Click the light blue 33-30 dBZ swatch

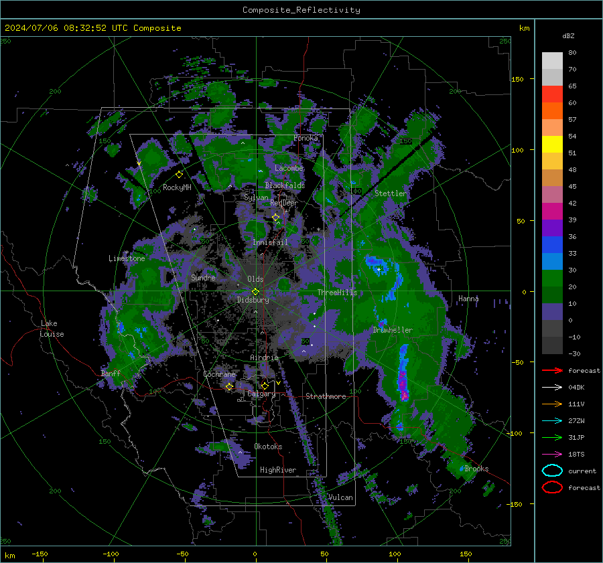[552, 261]
